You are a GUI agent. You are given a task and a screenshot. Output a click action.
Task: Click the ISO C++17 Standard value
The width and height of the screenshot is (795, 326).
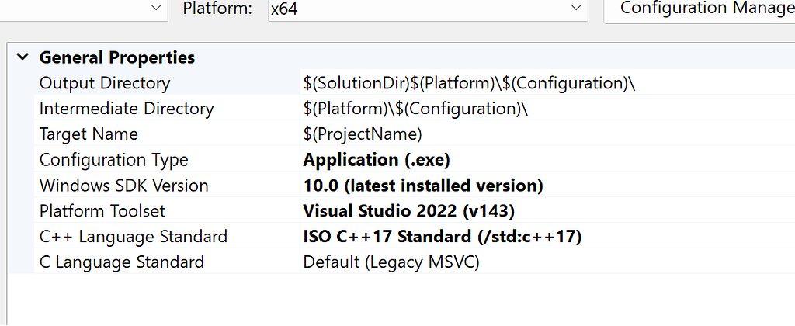442,237
